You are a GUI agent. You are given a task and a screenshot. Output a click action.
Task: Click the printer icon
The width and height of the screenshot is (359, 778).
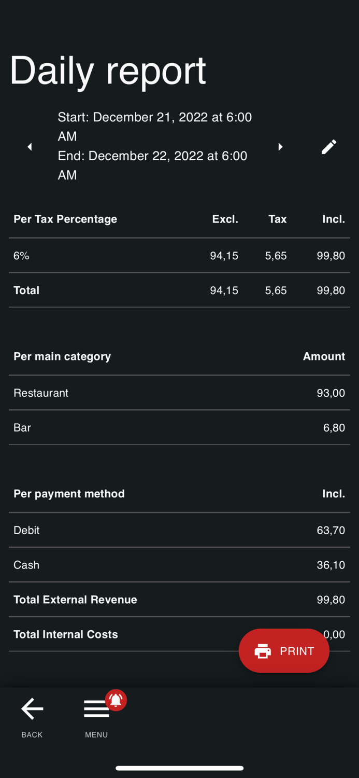263,651
